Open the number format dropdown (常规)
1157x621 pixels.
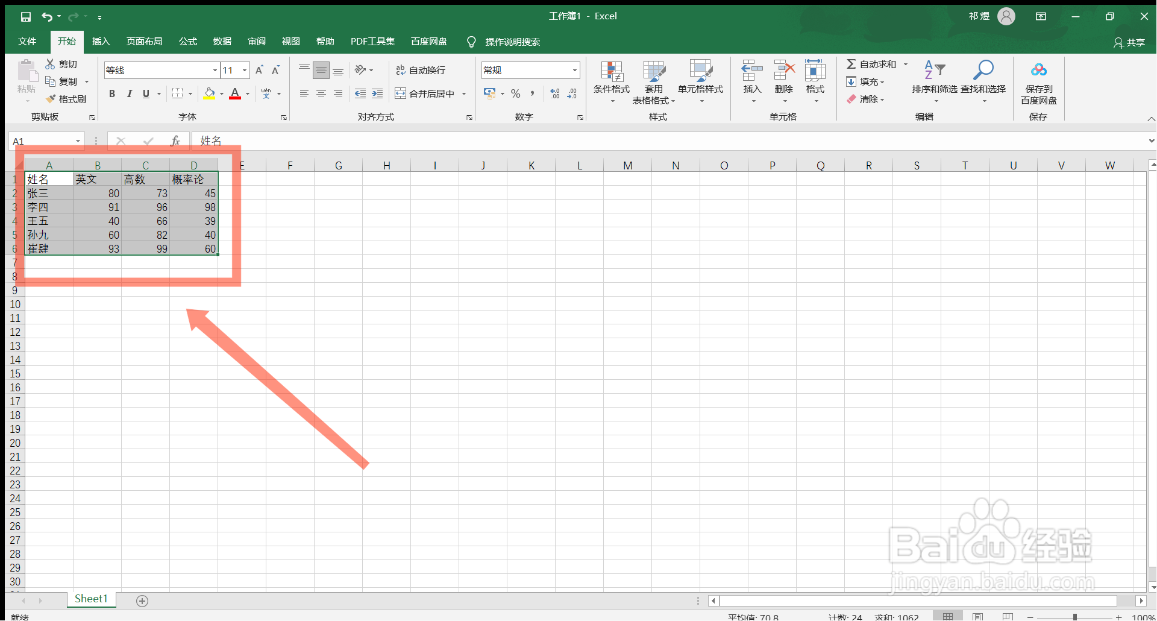[575, 71]
